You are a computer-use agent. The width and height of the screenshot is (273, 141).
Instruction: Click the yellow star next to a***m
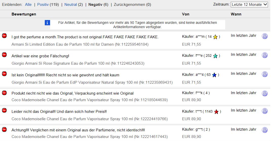click(x=215, y=37)
